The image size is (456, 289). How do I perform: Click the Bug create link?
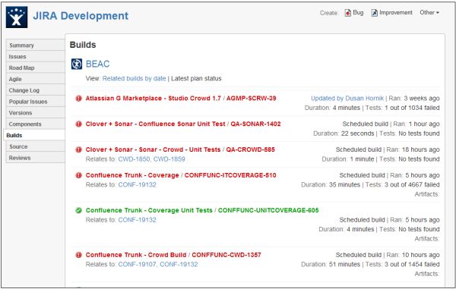coord(358,12)
